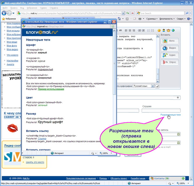Stop loading with the red X icon
The width and height of the screenshot is (194, 186).
[x=133, y=13]
